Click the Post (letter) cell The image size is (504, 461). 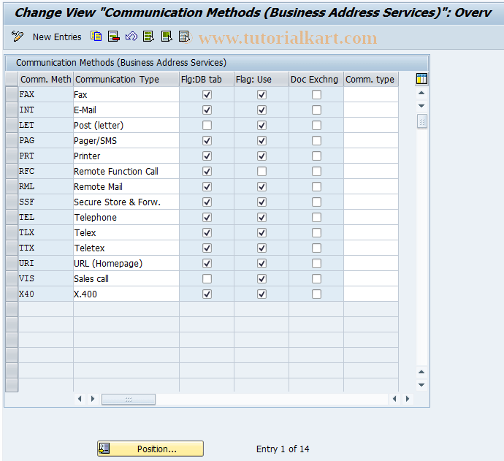tap(126, 125)
